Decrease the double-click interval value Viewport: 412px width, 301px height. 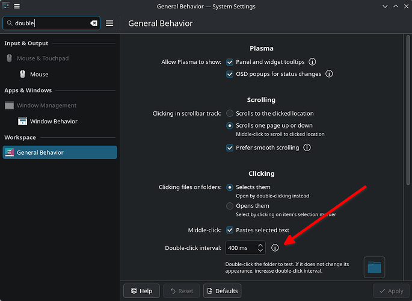[x=260, y=250]
